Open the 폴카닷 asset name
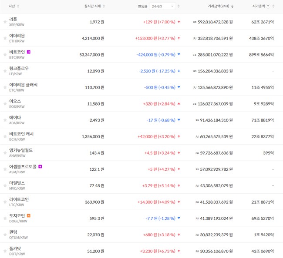 [15, 248]
